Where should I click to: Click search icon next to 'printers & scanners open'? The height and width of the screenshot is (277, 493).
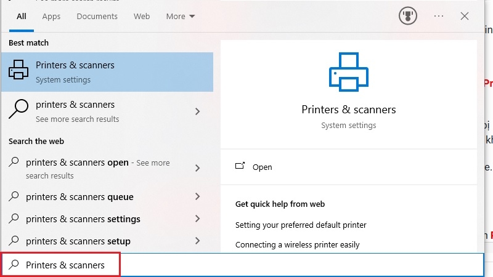tap(14, 162)
